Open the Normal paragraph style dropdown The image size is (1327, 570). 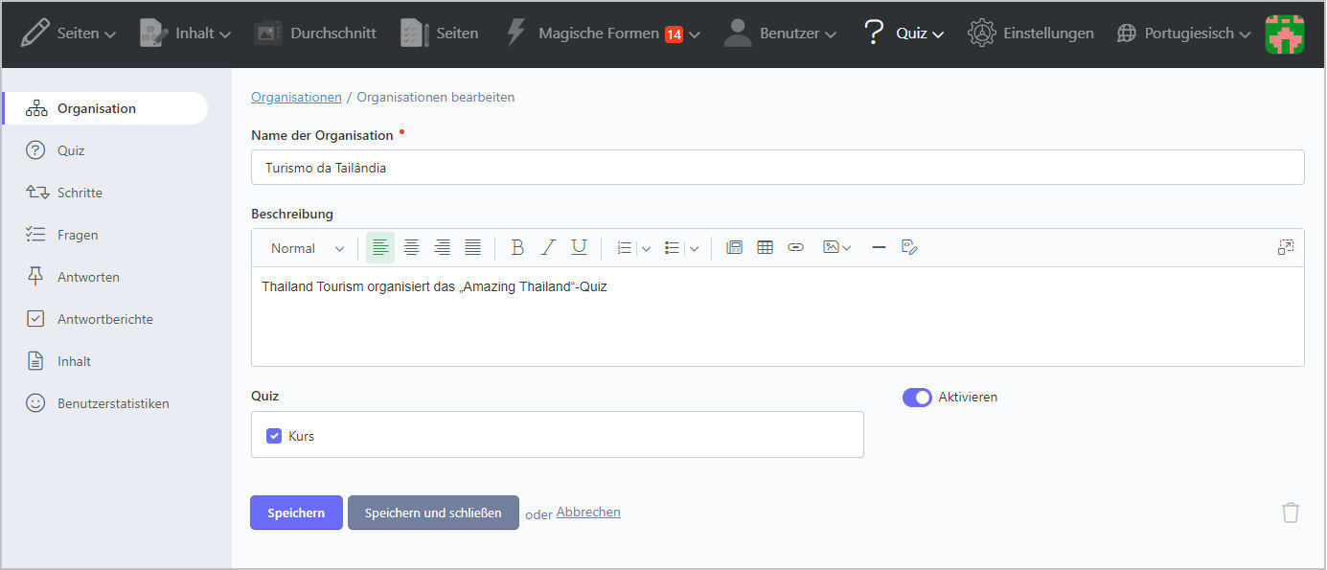click(x=307, y=247)
